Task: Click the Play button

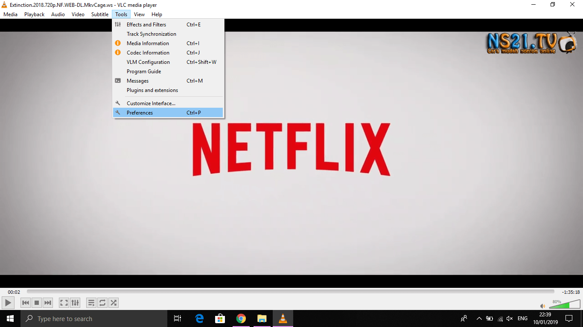Action: coord(8,303)
